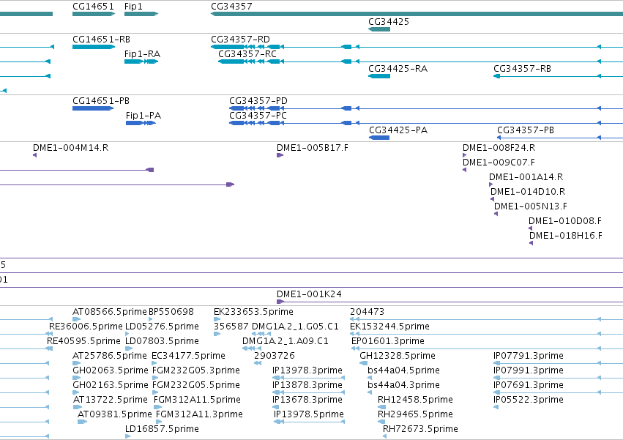Select the DME1-009C07.F label
This screenshot has width=623, height=440.
[499, 163]
